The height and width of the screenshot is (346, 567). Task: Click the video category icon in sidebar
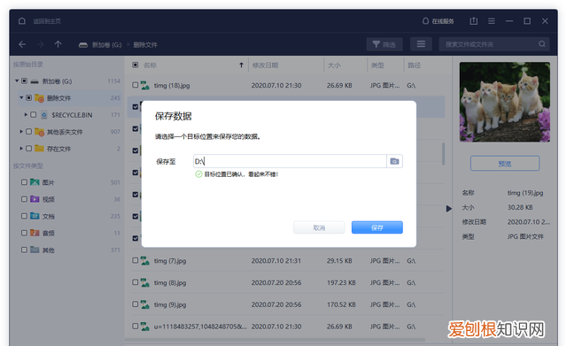(35, 199)
